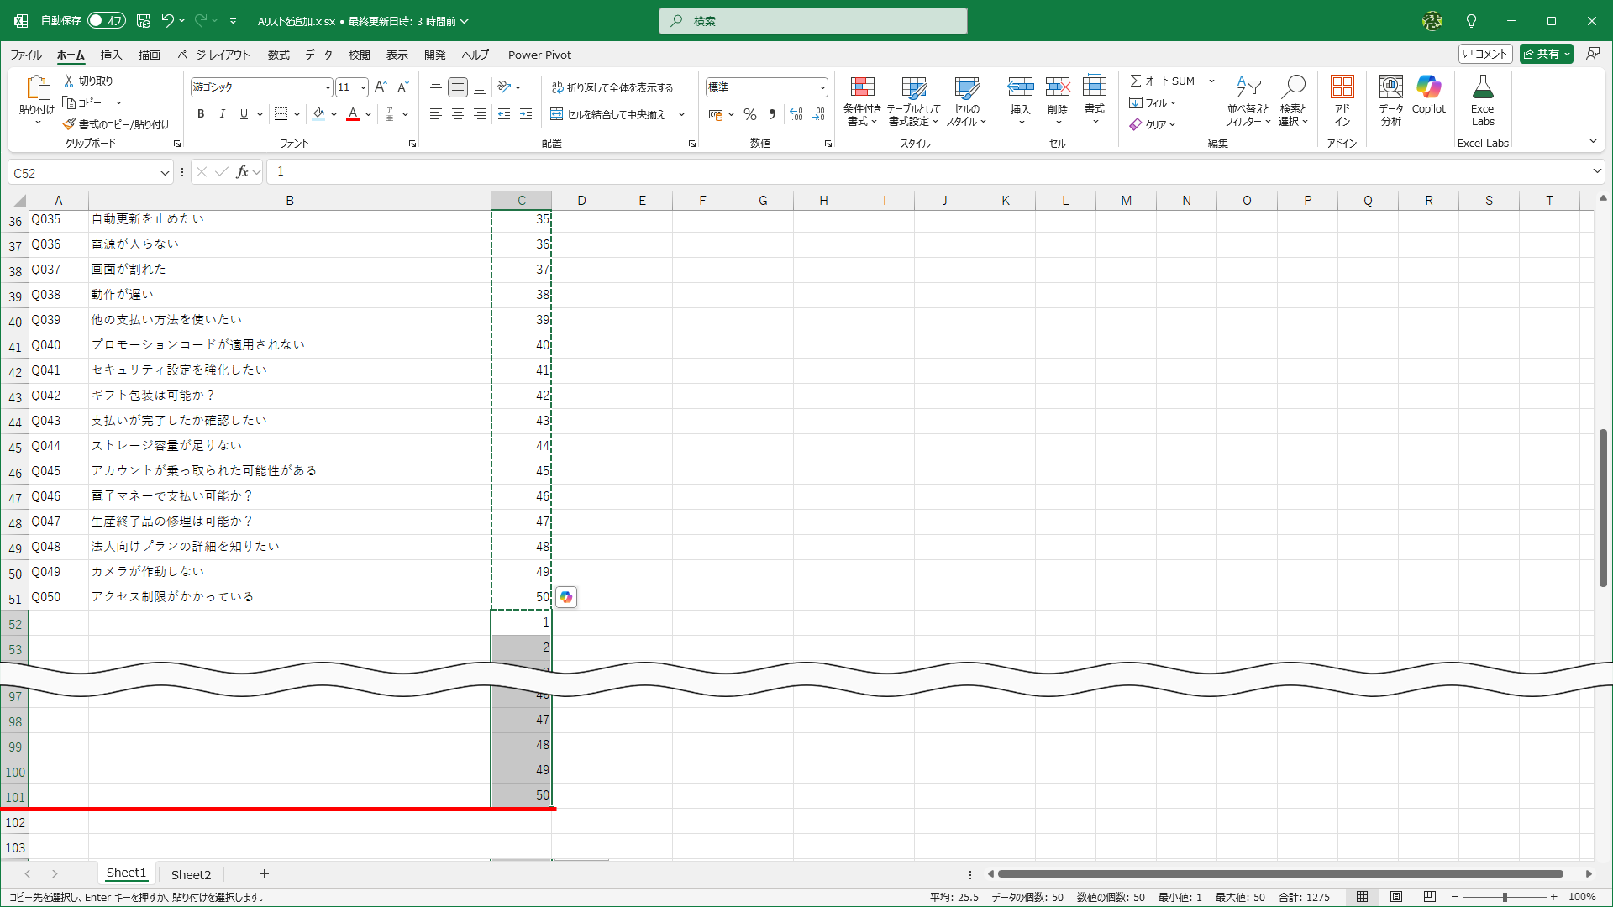Click the Comments button
Screen dimensions: 1613x907
click(x=1485, y=54)
